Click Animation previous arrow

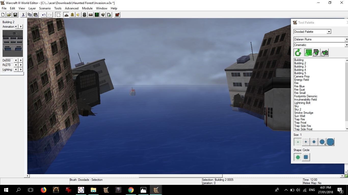(16, 27)
